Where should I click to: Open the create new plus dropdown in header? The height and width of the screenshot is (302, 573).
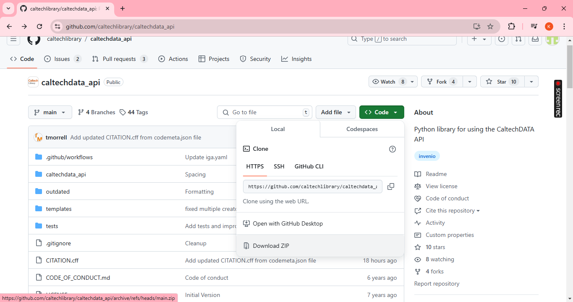pos(479,39)
